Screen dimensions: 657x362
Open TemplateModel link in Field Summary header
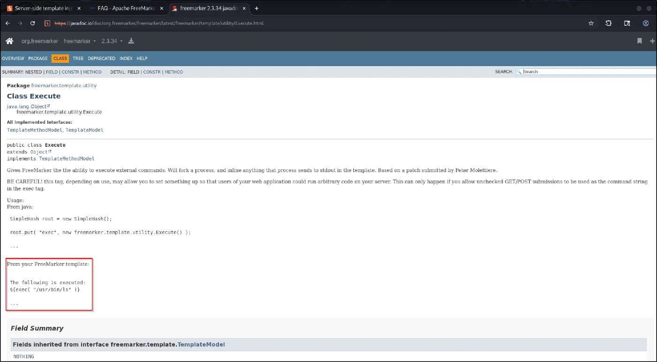pyautogui.click(x=201, y=345)
